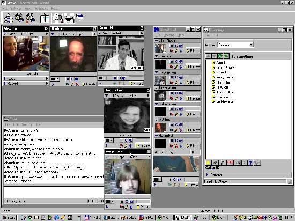Collapse the Hannibal entry triangle
Viewport: 295px width, 221px height.
(156, 135)
